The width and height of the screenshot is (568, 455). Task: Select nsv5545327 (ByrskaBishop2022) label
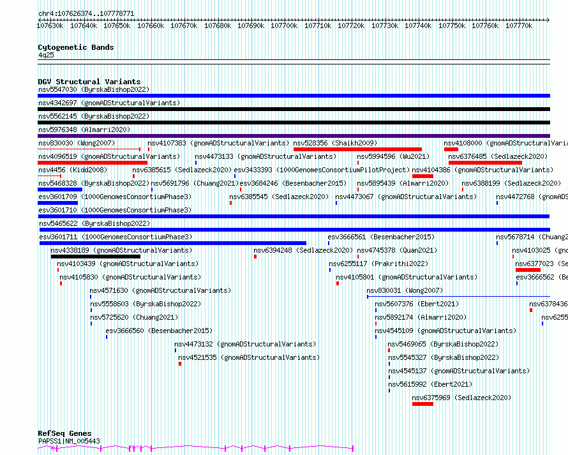(x=444, y=357)
